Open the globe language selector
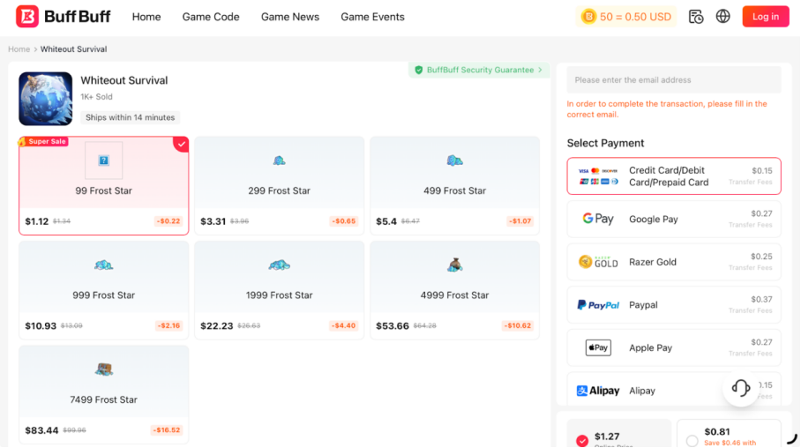 pyautogui.click(x=723, y=17)
